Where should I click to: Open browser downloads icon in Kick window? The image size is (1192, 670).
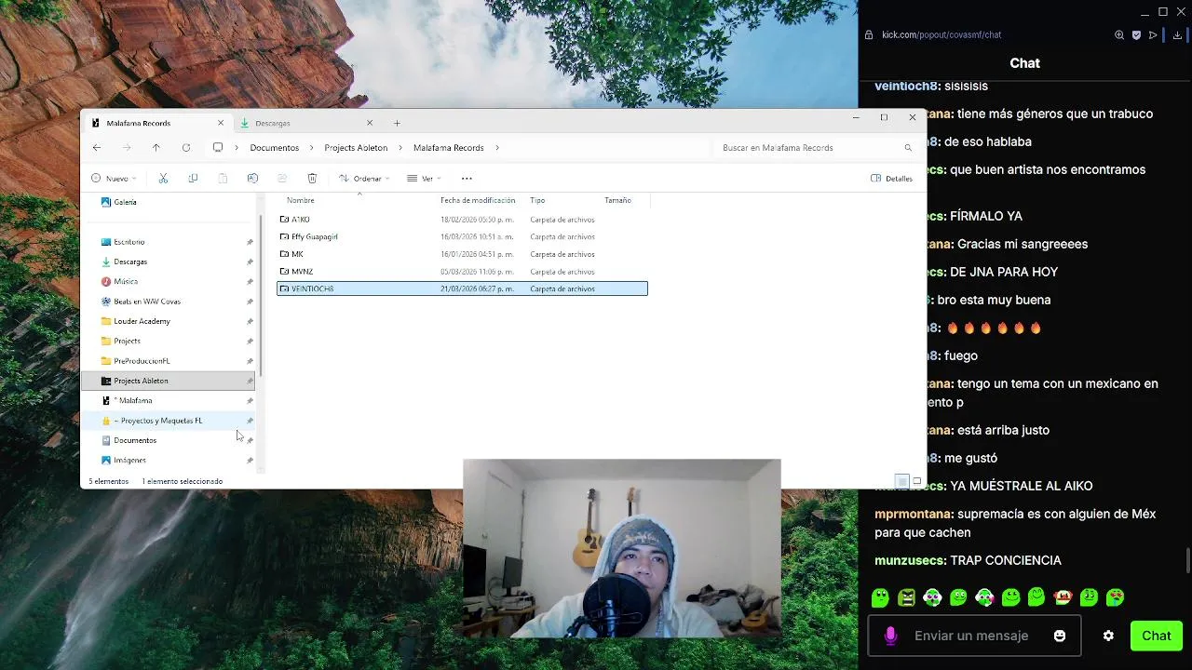point(1177,35)
